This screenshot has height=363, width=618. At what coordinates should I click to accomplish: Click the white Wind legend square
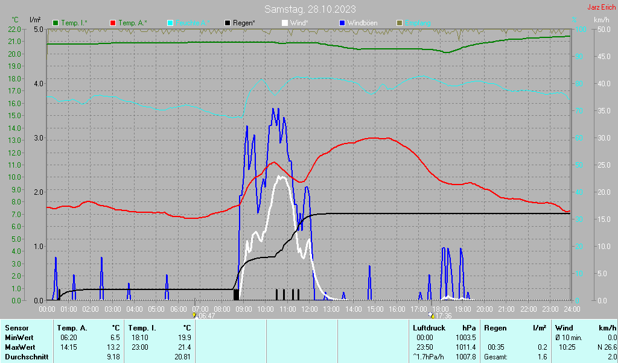[x=285, y=23]
